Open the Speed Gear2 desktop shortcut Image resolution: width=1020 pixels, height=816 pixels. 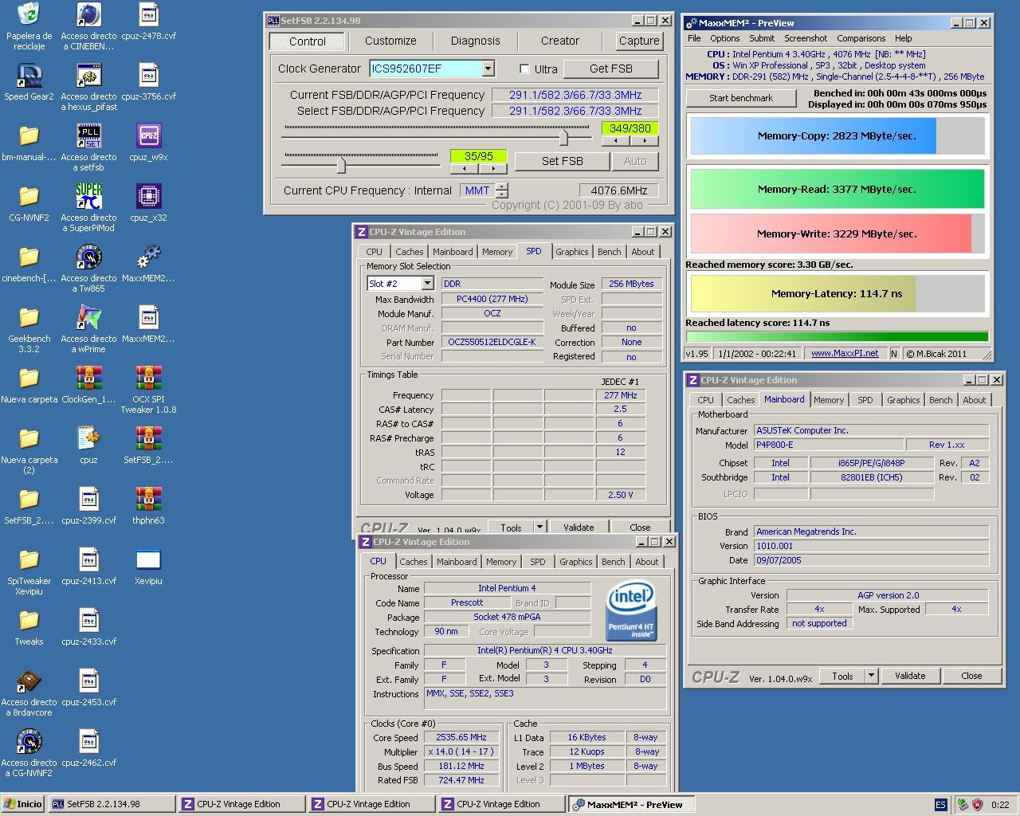pyautogui.click(x=29, y=76)
